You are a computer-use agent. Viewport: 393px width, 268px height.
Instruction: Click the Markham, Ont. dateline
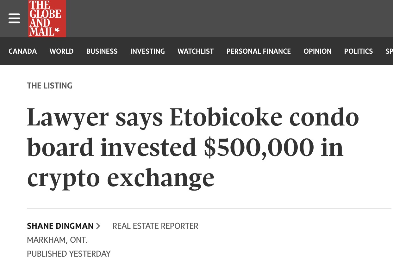(57, 240)
